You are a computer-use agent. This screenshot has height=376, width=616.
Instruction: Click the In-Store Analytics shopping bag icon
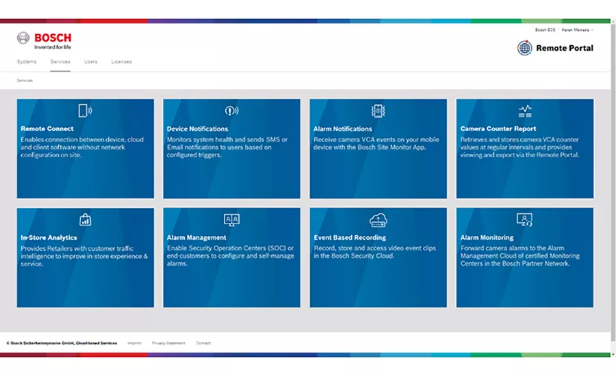(86, 219)
